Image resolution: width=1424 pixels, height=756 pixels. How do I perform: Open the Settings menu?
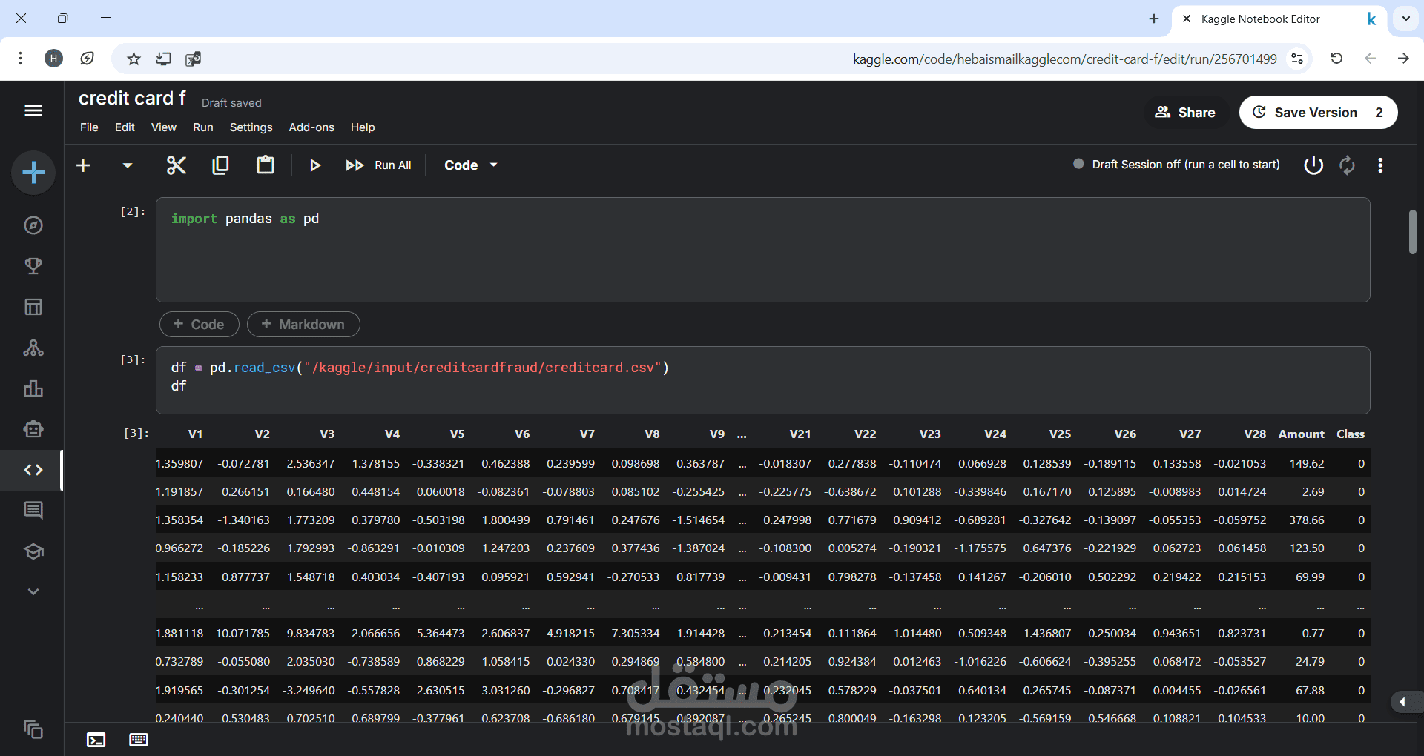coord(251,127)
